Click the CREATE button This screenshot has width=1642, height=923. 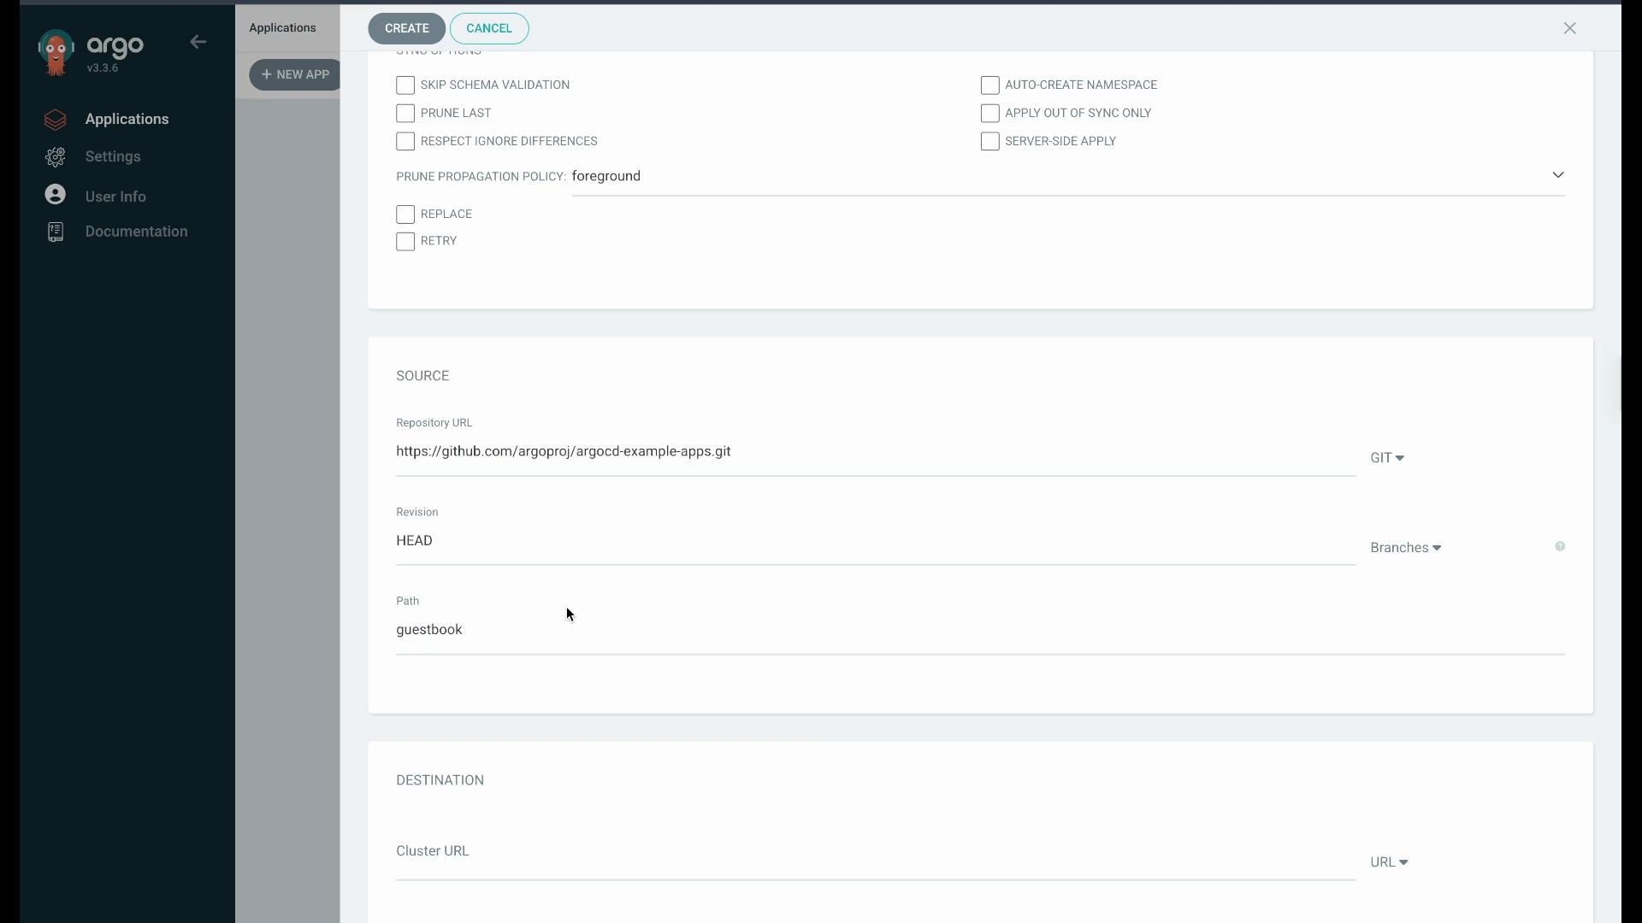click(x=407, y=28)
